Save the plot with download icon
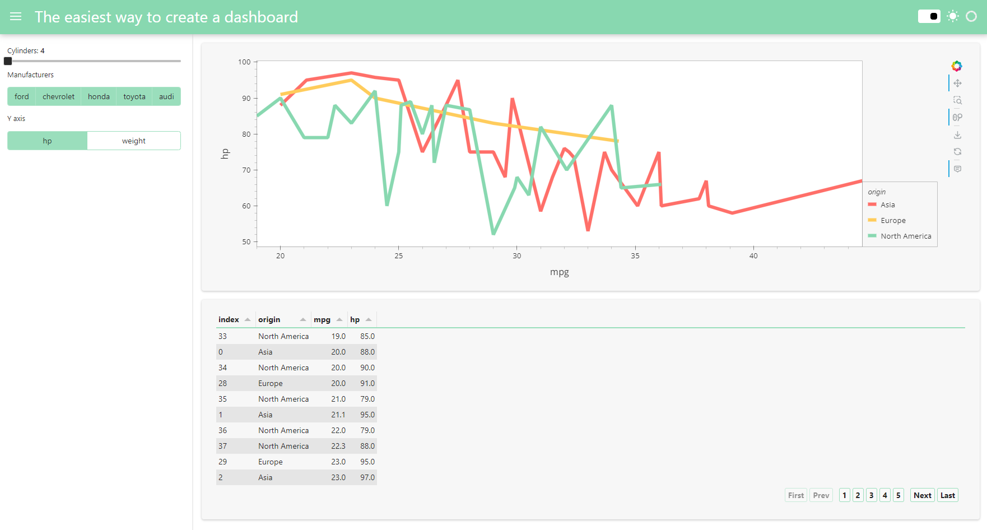This screenshot has width=987, height=530. (957, 135)
